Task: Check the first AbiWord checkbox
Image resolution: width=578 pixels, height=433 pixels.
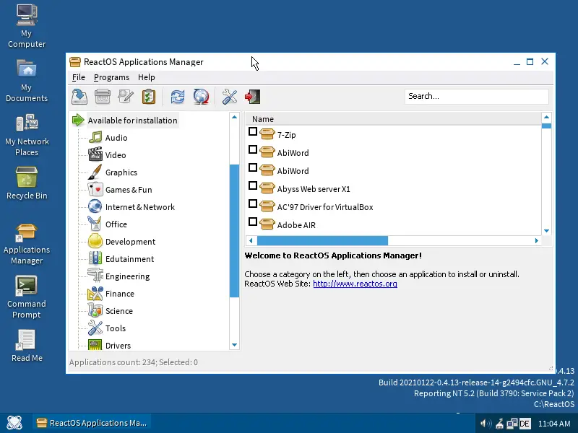Action: click(253, 149)
